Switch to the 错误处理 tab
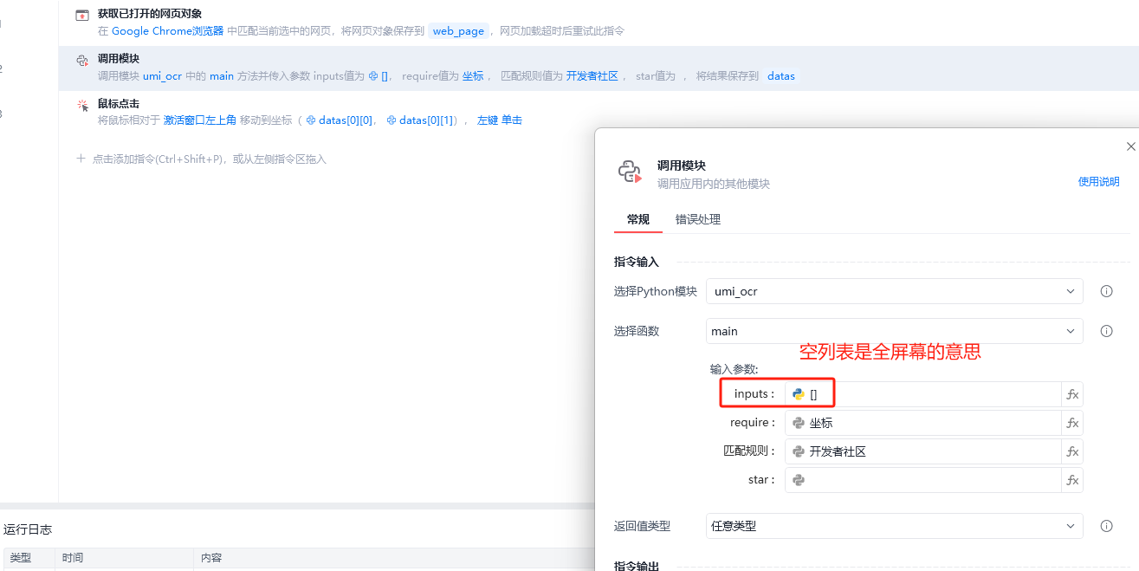This screenshot has width=1139, height=571. (x=697, y=219)
